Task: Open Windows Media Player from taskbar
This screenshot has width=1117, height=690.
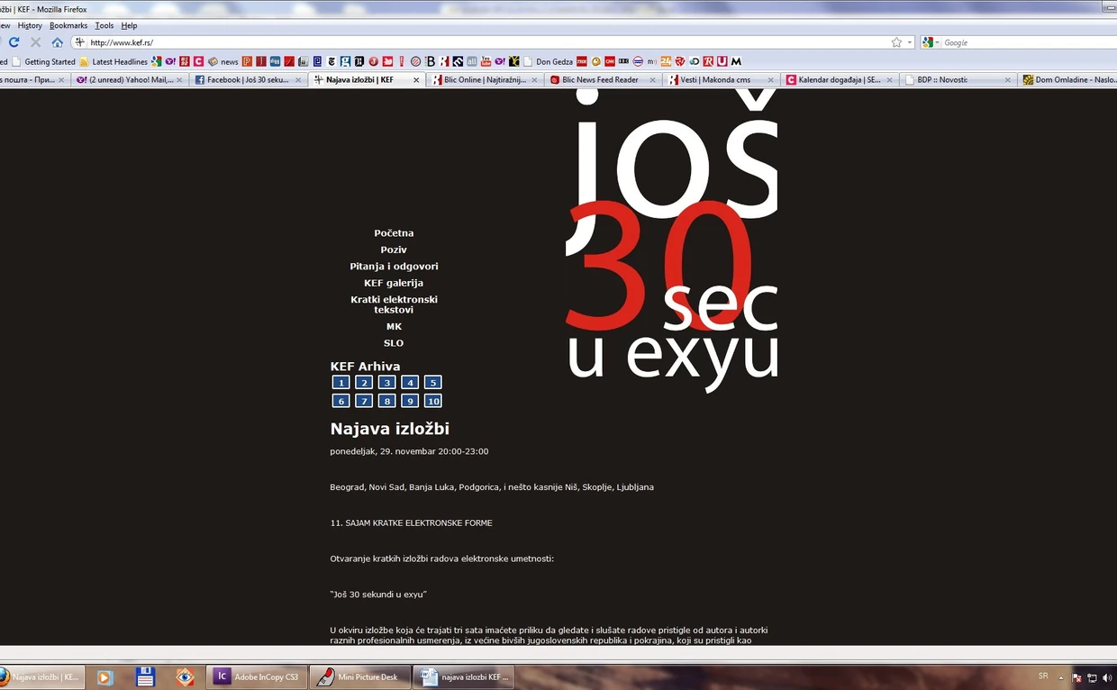Action: pos(105,676)
